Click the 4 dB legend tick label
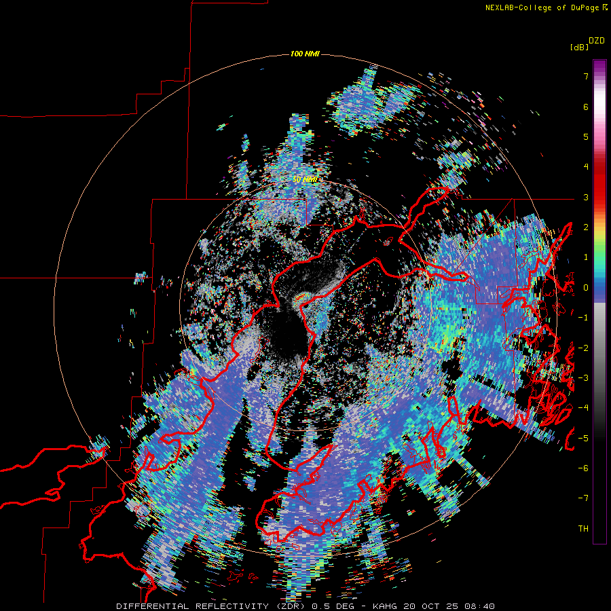Screen dimensions: 611x611 pos(586,167)
